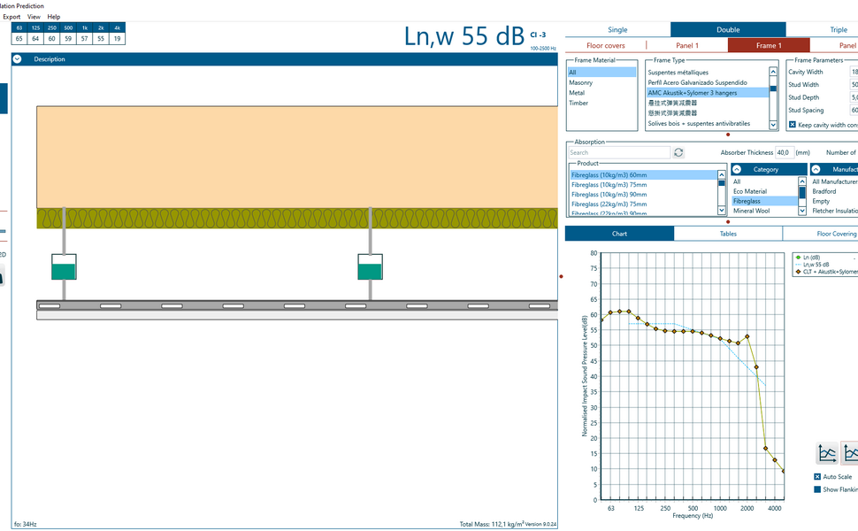The image size is (858, 531).
Task: Enable the Show Flanking checkbox
Action: (817, 489)
